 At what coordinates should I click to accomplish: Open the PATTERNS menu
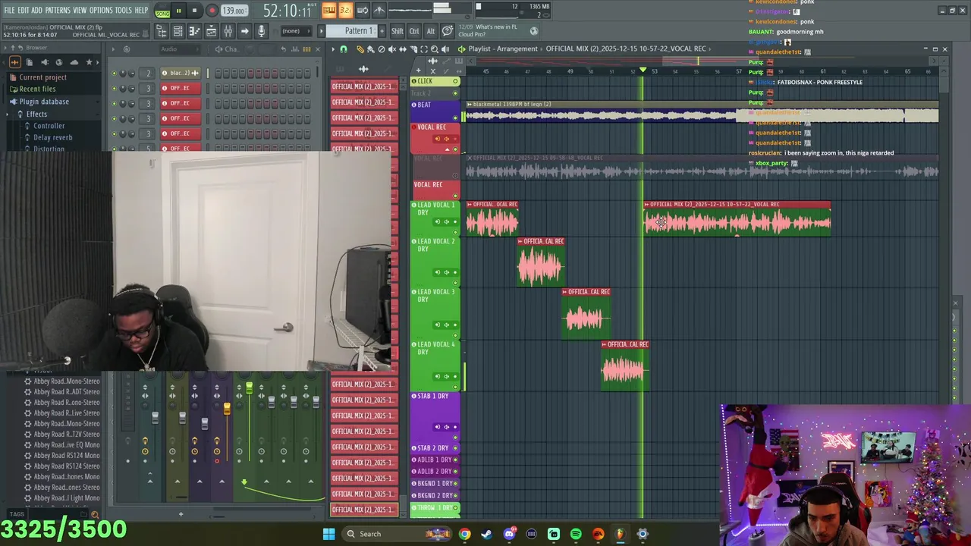tap(58, 11)
